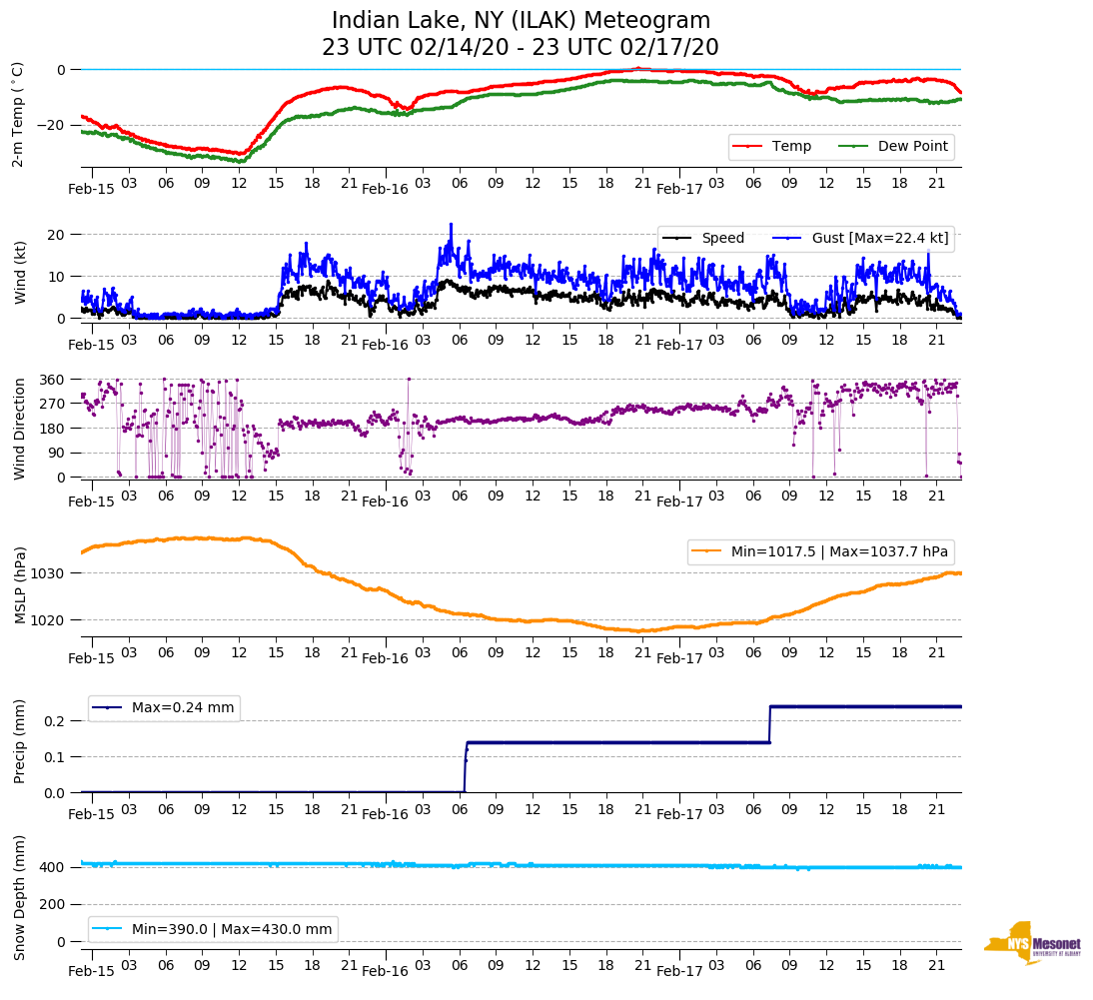
Task: Click the 360 tick on Wind Direction axis
Action: (x=54, y=380)
